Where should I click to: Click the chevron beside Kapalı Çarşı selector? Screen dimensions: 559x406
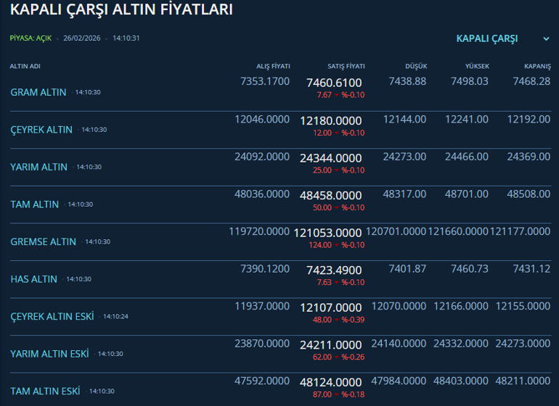point(546,39)
